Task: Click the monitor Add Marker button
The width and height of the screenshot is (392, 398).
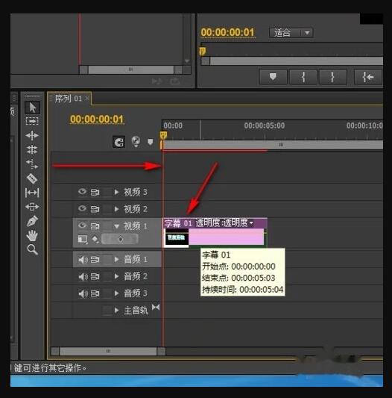Action: (273, 77)
